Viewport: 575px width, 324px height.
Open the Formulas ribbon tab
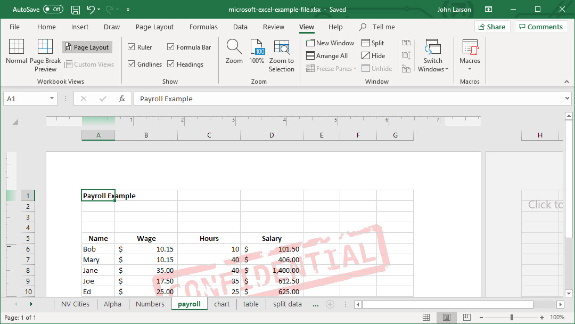[203, 27]
